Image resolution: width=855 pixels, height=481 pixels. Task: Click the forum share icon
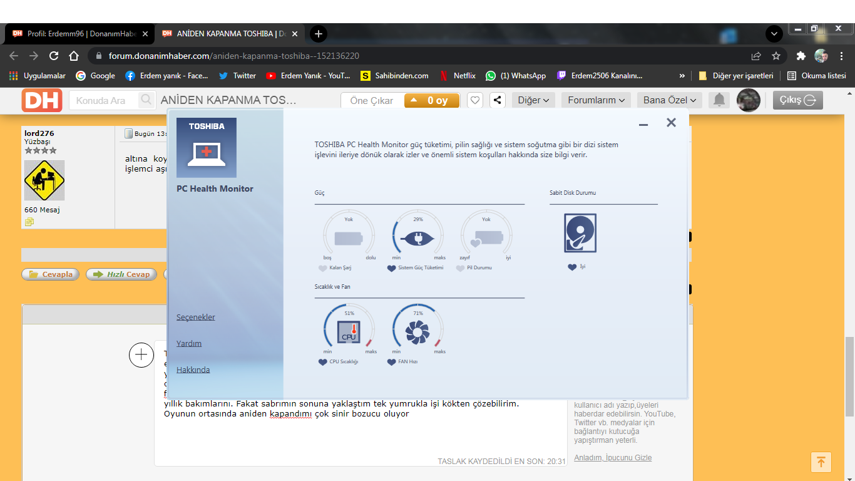pyautogui.click(x=497, y=100)
